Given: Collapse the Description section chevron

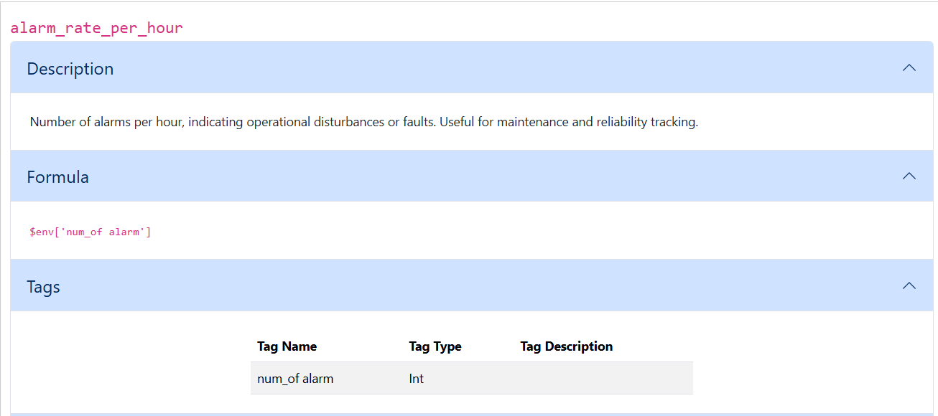Looking at the screenshot, I should [x=909, y=67].
